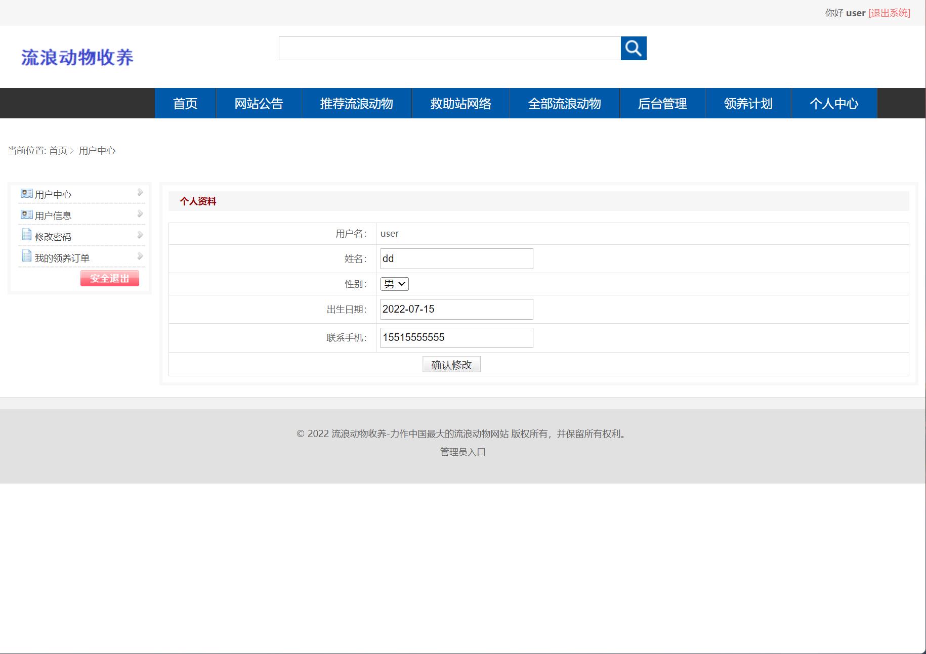Expand the chevron beside 修改密码

pyautogui.click(x=140, y=234)
